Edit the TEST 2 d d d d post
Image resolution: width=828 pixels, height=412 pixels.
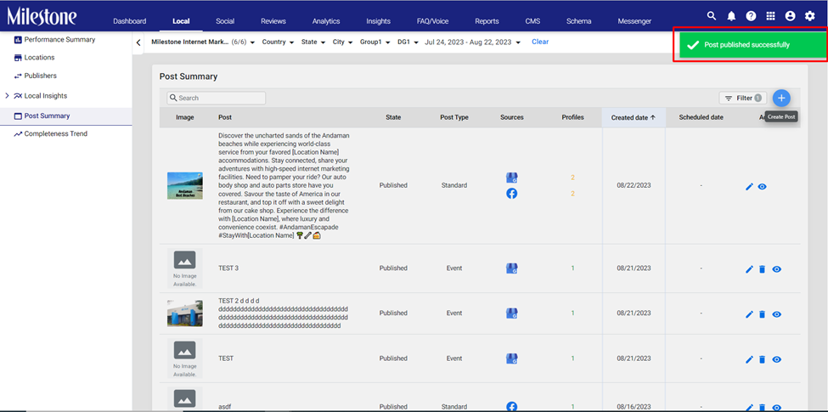tap(749, 314)
